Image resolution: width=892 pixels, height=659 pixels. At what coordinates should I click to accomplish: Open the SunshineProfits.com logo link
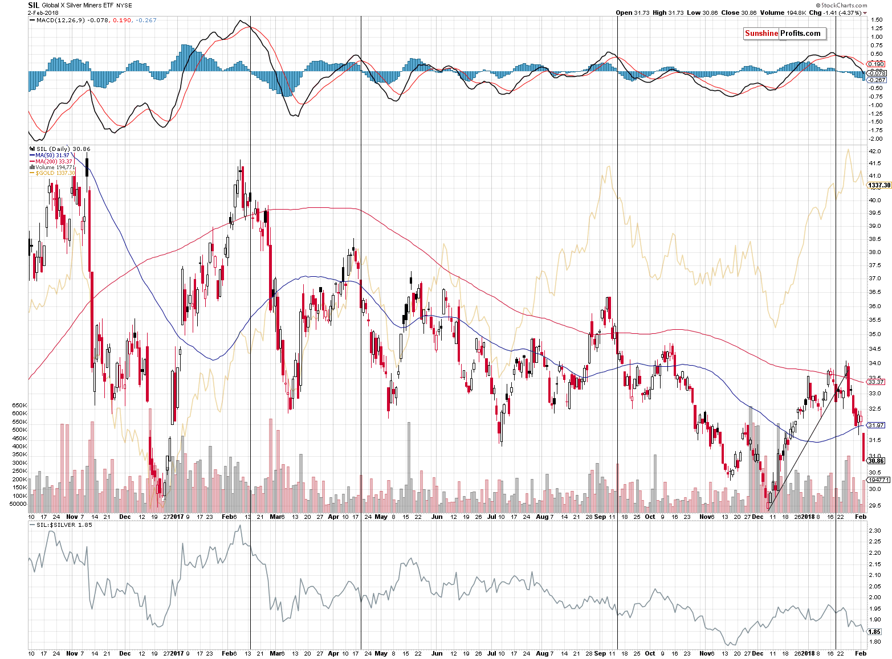click(x=784, y=34)
